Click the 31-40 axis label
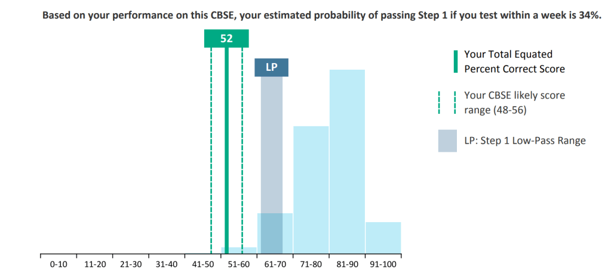 [166, 264]
